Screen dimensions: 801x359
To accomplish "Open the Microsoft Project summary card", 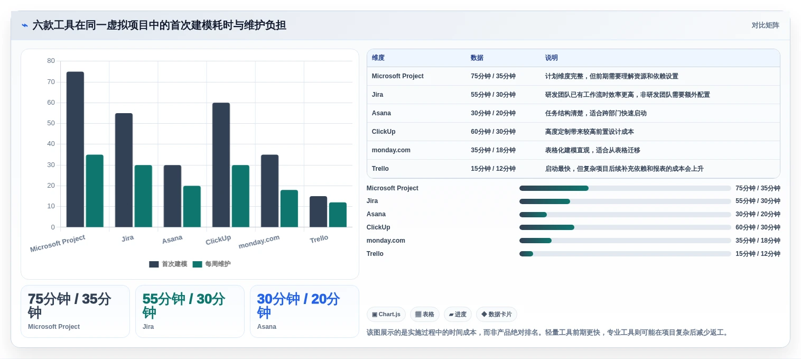I will click(75, 311).
